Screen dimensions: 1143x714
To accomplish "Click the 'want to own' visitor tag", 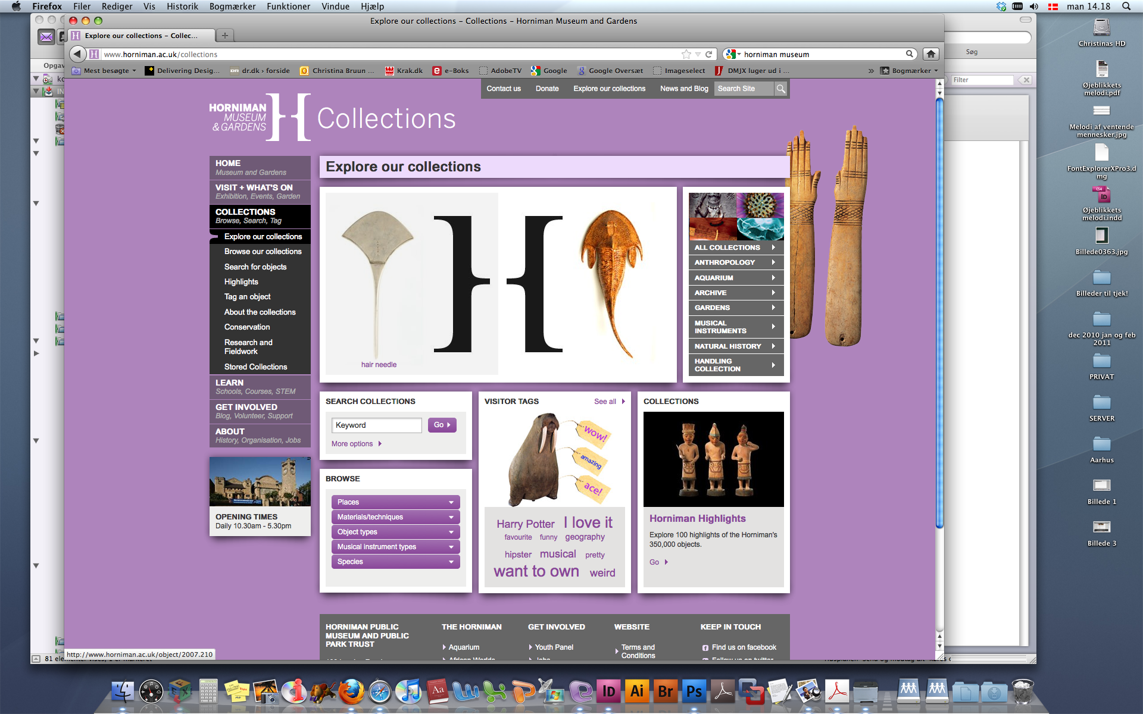I will [x=536, y=571].
